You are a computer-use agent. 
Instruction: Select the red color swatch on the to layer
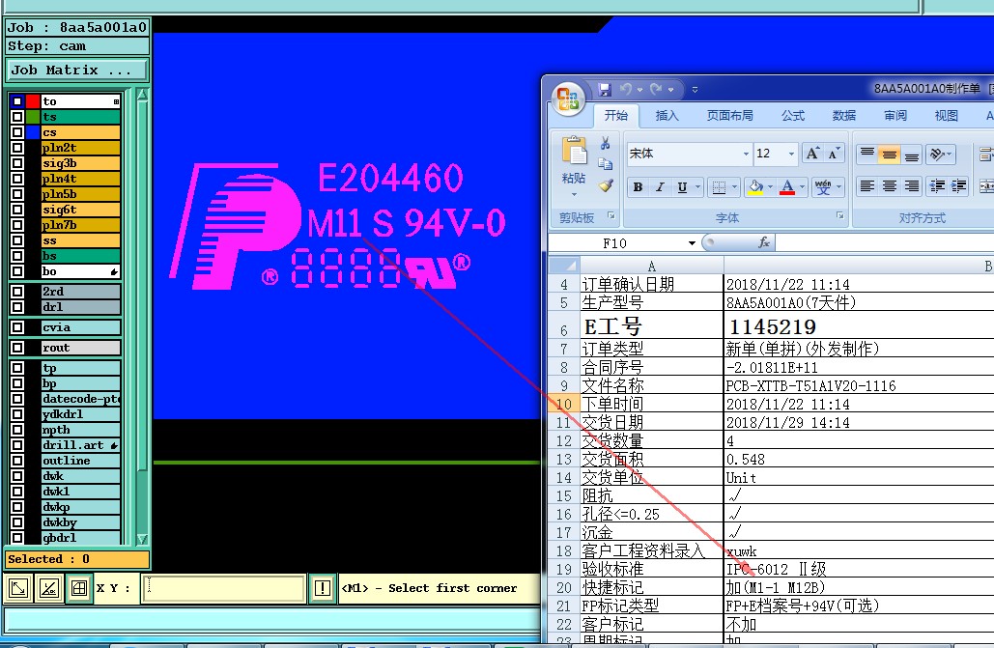pyautogui.click(x=33, y=101)
